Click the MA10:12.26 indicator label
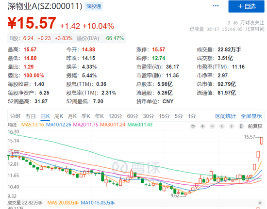This screenshot has height=209, width=267. tap(59, 125)
